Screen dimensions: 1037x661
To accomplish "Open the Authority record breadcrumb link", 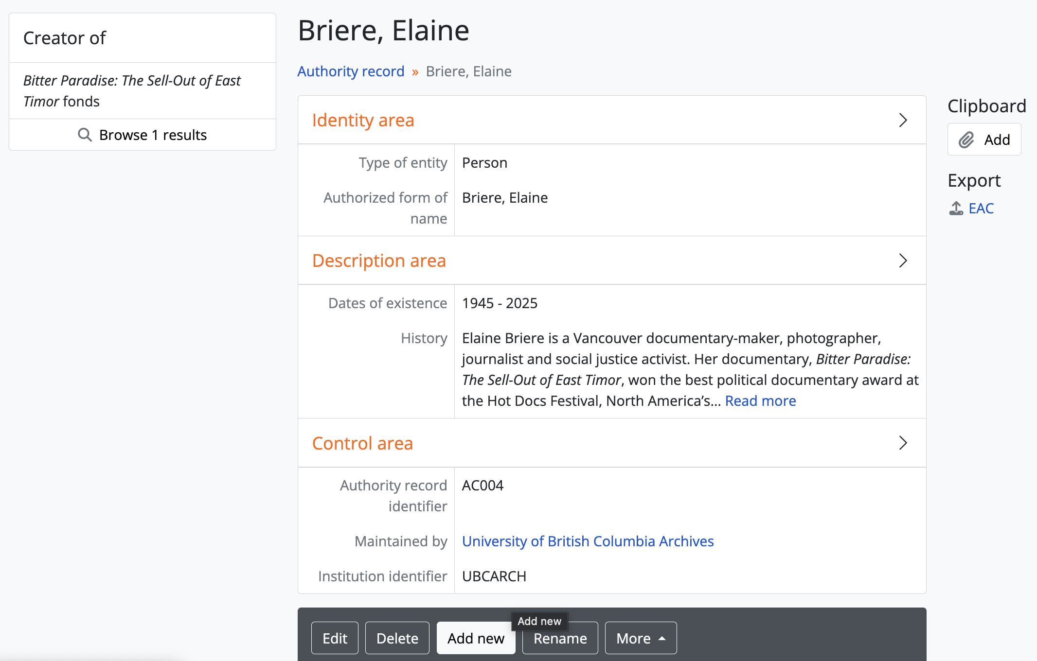I will [x=351, y=71].
